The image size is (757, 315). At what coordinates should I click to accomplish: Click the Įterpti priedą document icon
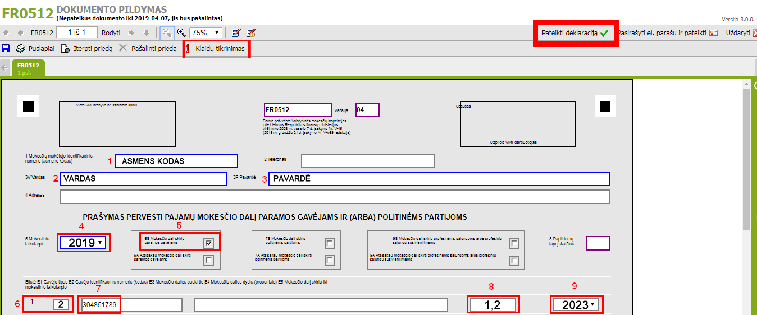(x=65, y=49)
